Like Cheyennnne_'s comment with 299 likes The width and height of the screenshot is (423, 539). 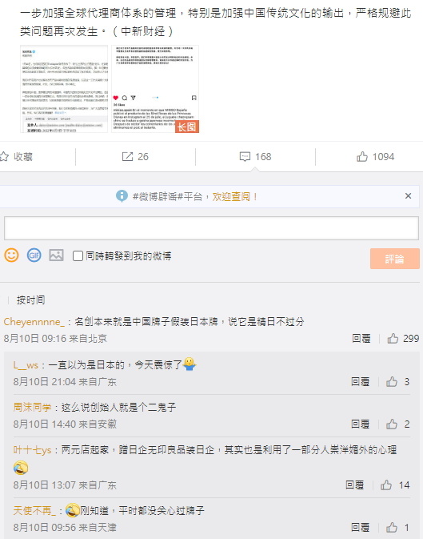pyautogui.click(x=393, y=339)
